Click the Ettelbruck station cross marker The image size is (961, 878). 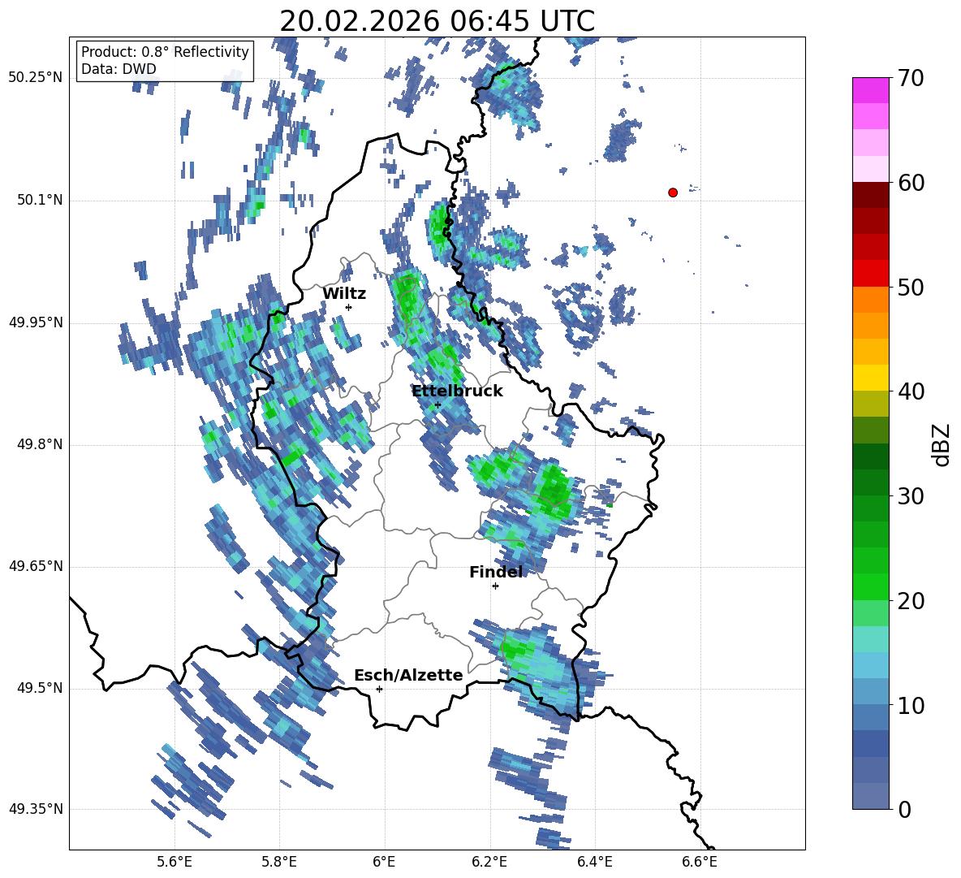click(x=437, y=404)
